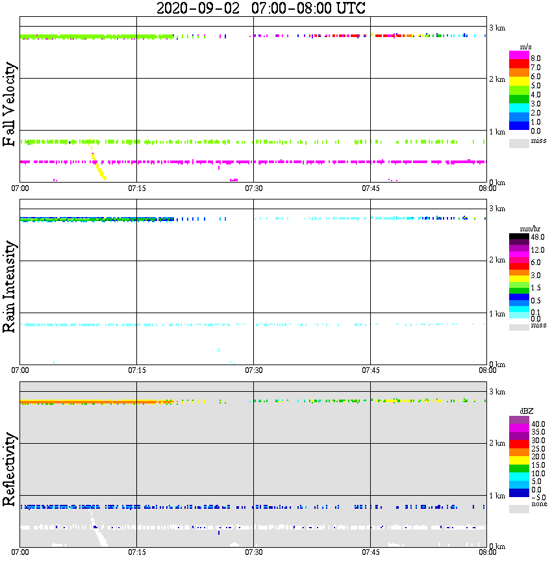Click "3 km" beside the Fall Velocity plot

coord(497,28)
